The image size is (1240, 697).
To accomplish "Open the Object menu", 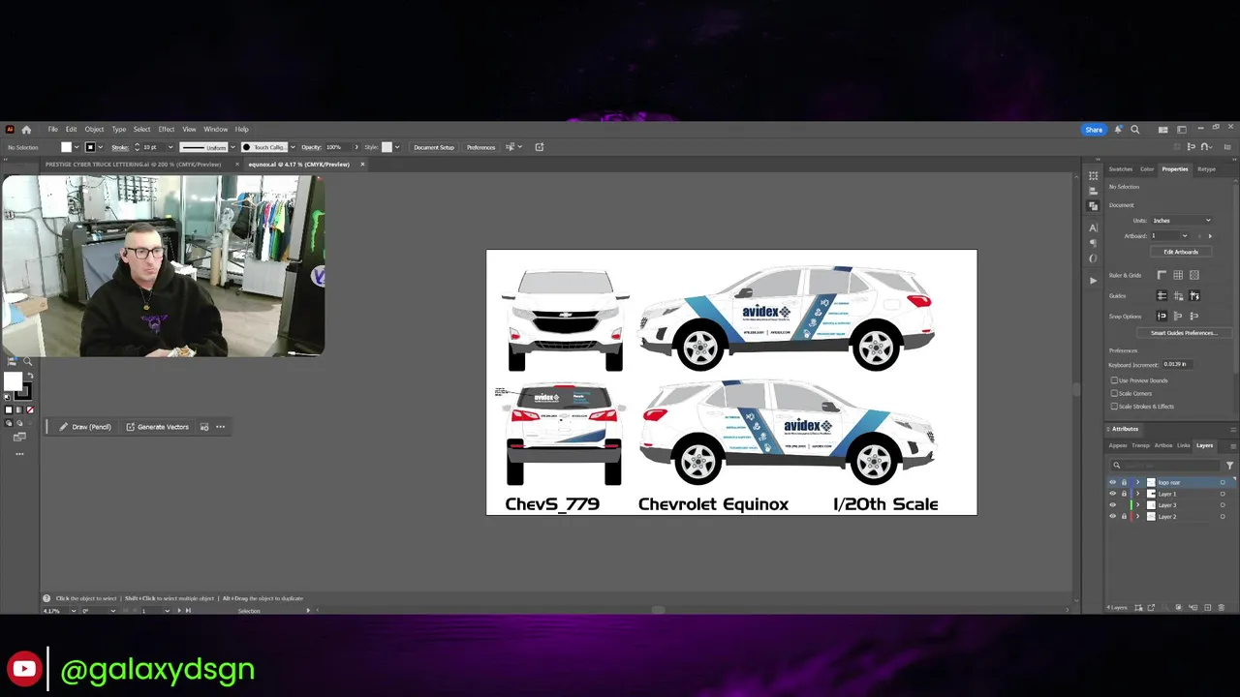I will click(x=94, y=129).
